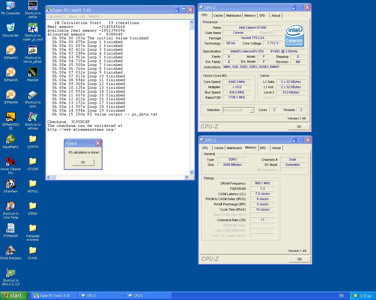Launch 3DMark03 from the desktop
The image size is (376, 300).
11,52
